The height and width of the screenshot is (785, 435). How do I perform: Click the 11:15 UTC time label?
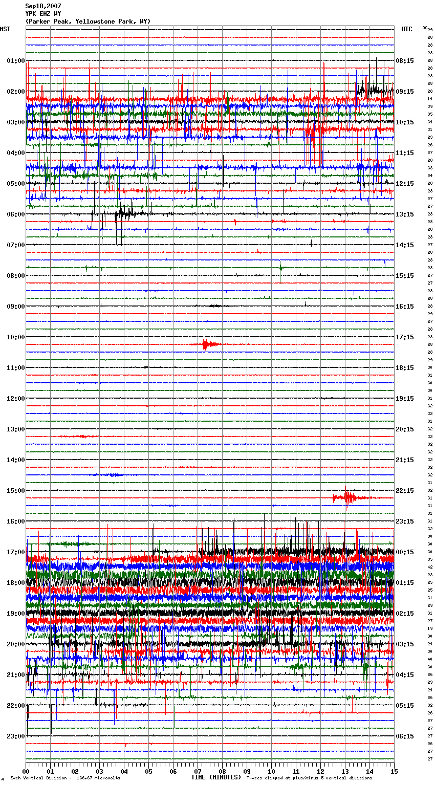click(x=405, y=153)
